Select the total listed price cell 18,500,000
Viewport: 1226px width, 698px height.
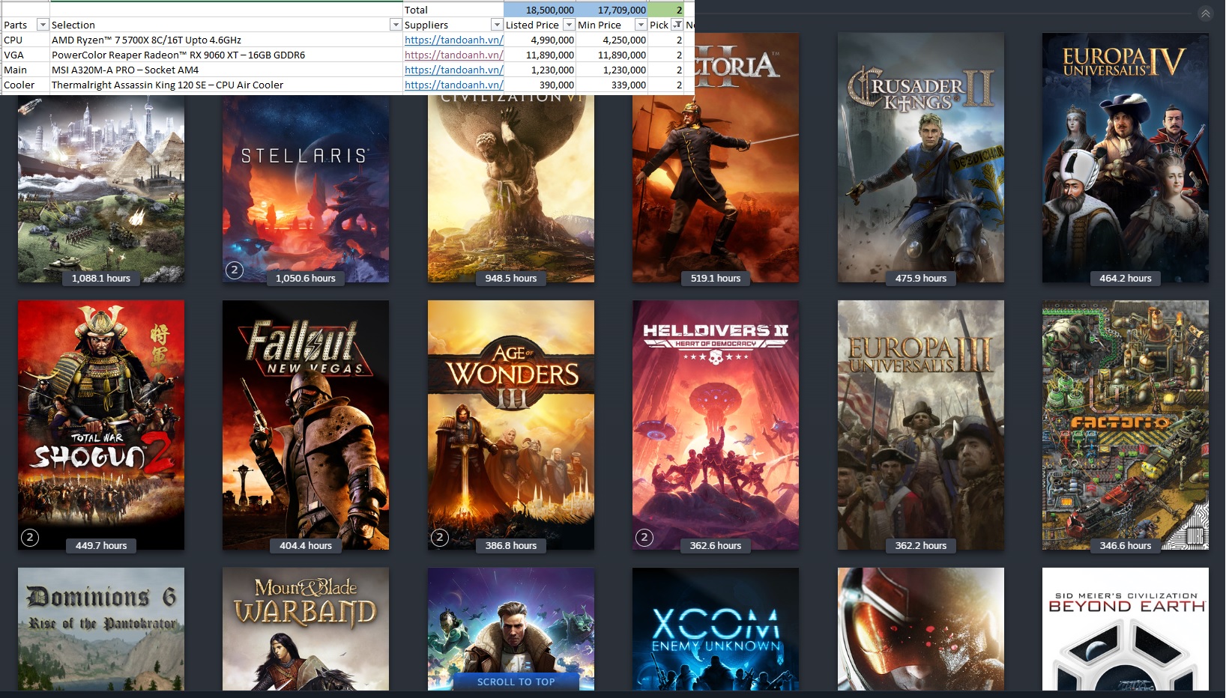point(540,10)
